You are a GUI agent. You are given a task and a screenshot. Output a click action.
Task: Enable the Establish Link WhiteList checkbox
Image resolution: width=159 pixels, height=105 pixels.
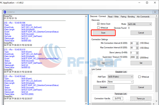(139, 77)
